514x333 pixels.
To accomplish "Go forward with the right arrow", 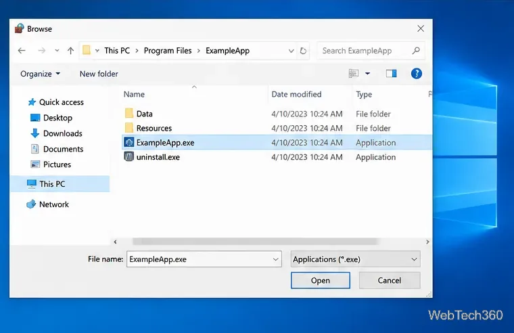I will 42,51.
